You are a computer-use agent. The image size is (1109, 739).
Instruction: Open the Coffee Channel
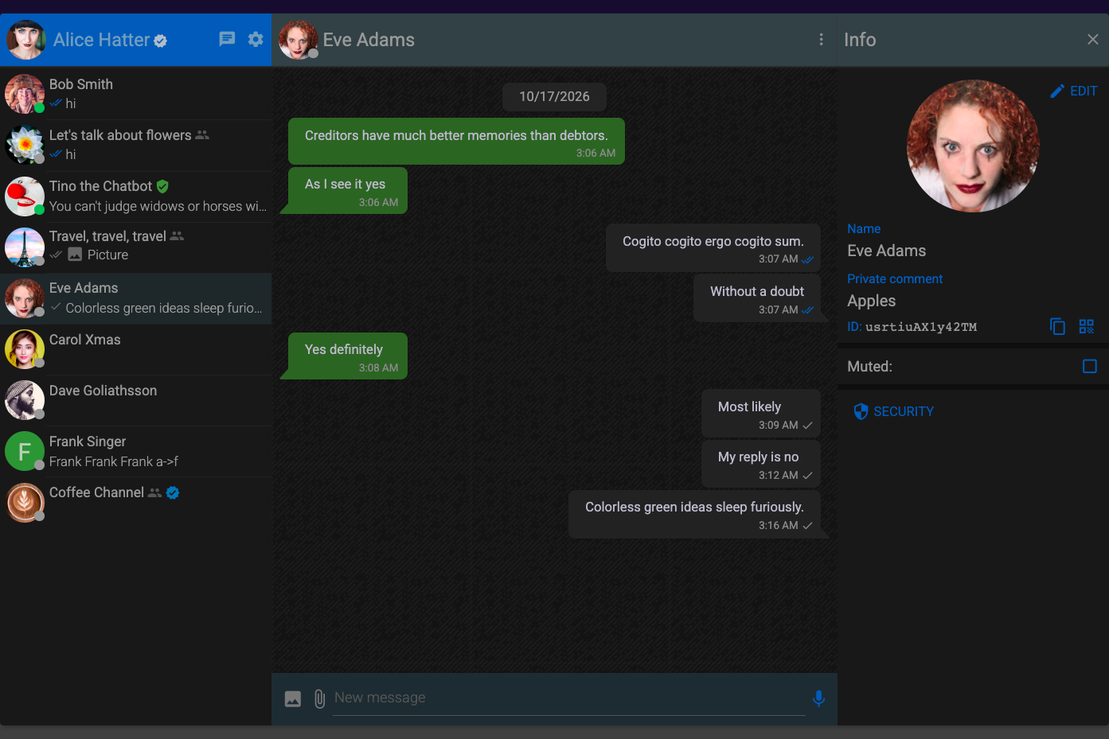pyautogui.click(x=136, y=502)
